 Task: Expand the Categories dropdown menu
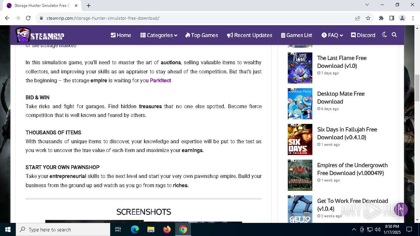point(159,35)
